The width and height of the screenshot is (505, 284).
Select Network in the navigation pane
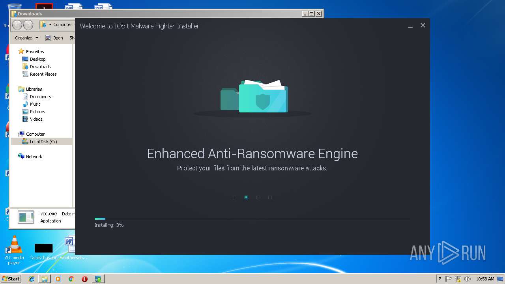point(34,157)
